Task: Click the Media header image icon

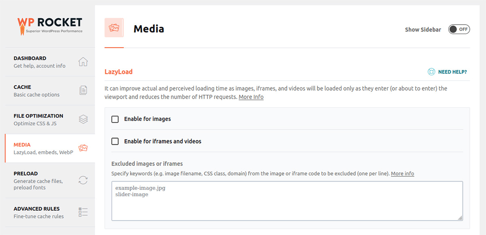Action: 114,28
